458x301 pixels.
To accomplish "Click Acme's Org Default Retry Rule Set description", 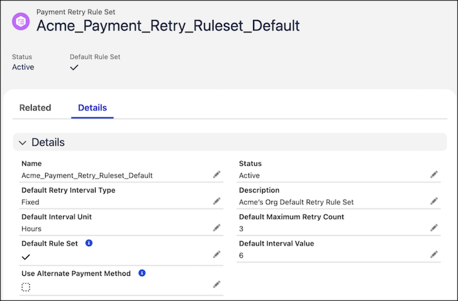I will click(x=296, y=202).
